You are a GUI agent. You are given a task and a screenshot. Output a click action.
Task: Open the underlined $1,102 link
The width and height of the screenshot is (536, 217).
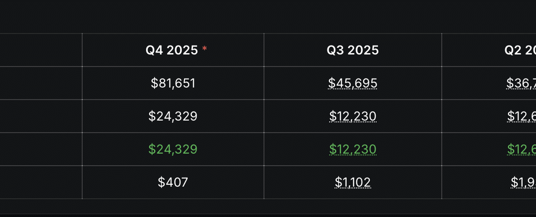[x=352, y=182]
